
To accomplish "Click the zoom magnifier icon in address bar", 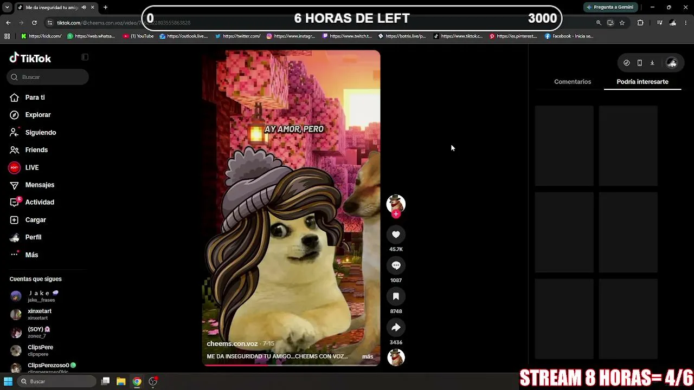I will pos(599,23).
